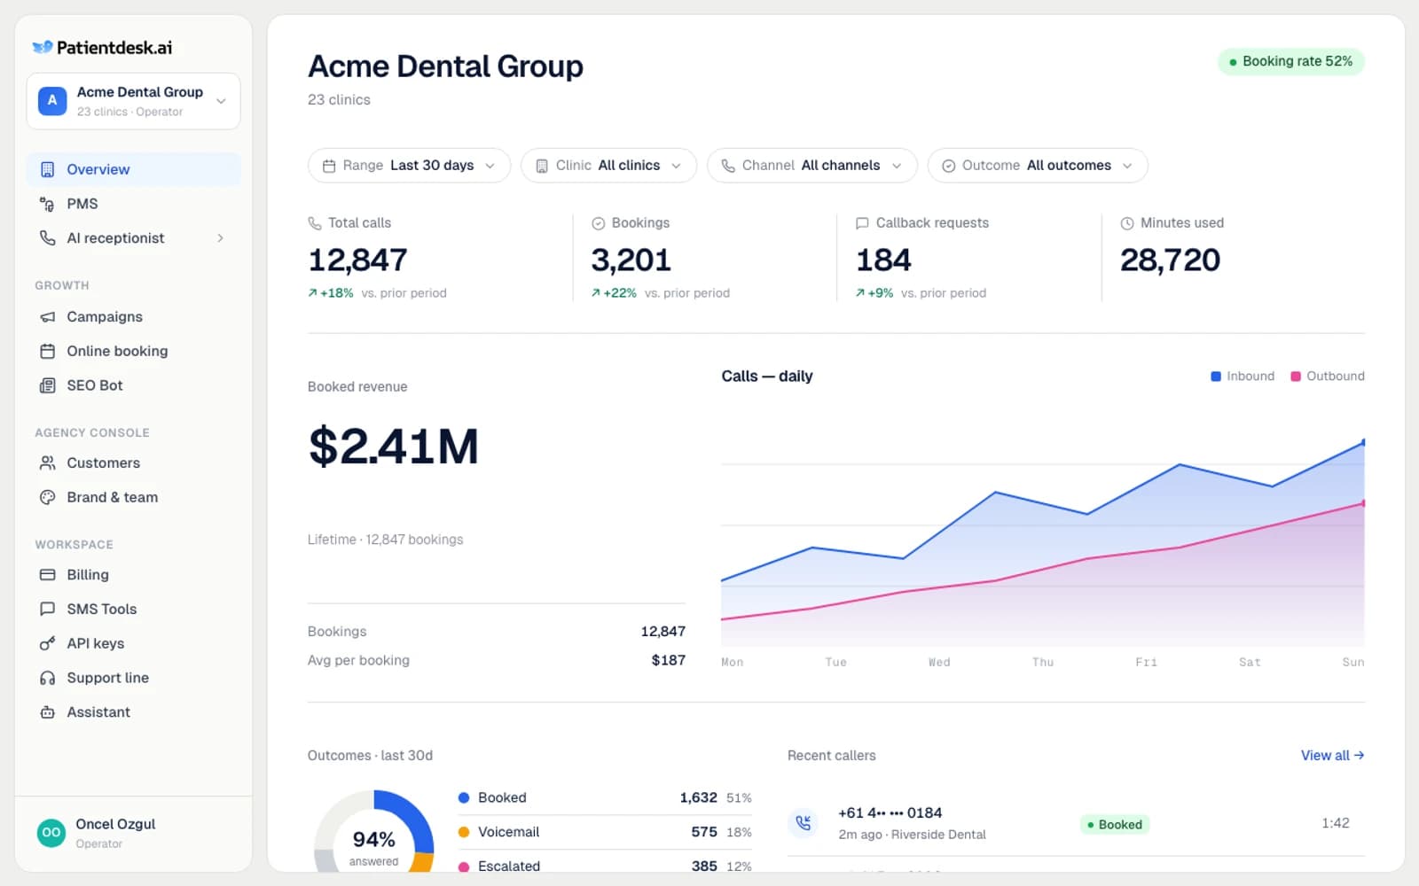
Task: Open the API keys page
Action: point(133,644)
